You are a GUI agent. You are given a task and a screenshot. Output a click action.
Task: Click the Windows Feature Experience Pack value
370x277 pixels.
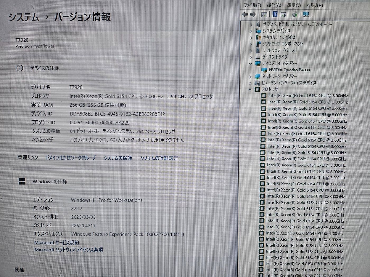[x=128, y=234]
